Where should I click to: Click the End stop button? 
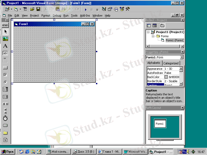click(98, 10)
